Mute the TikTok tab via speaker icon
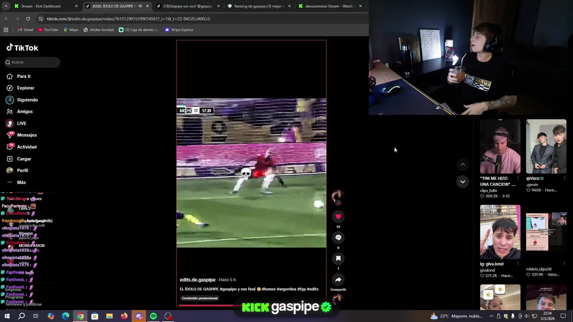Screen dimensions: 573x322 140,6
